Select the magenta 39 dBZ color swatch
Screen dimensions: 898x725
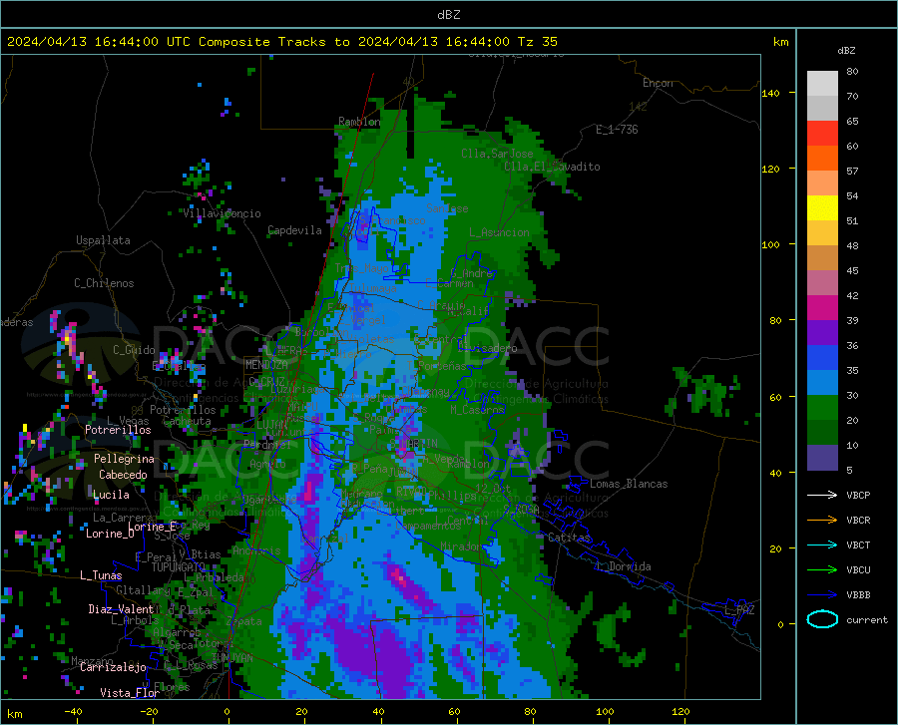tap(822, 308)
